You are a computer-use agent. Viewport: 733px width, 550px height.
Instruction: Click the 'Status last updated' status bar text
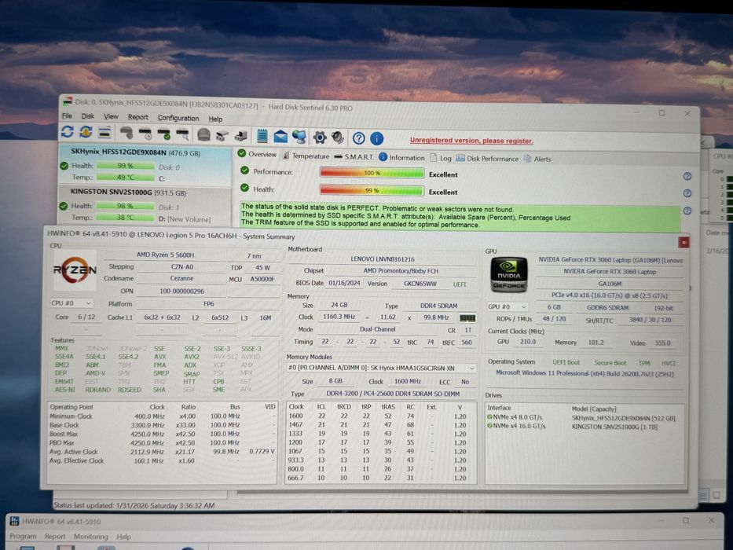pos(134,505)
